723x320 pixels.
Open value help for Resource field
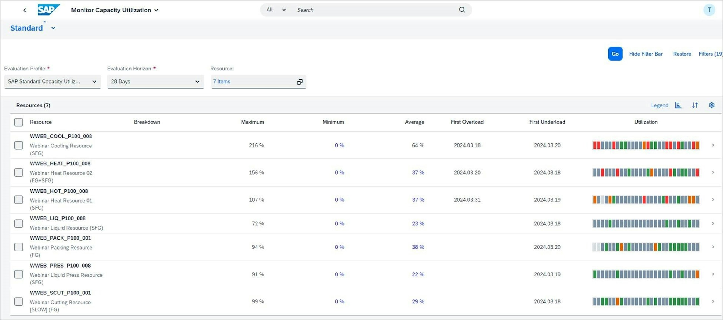[299, 82]
